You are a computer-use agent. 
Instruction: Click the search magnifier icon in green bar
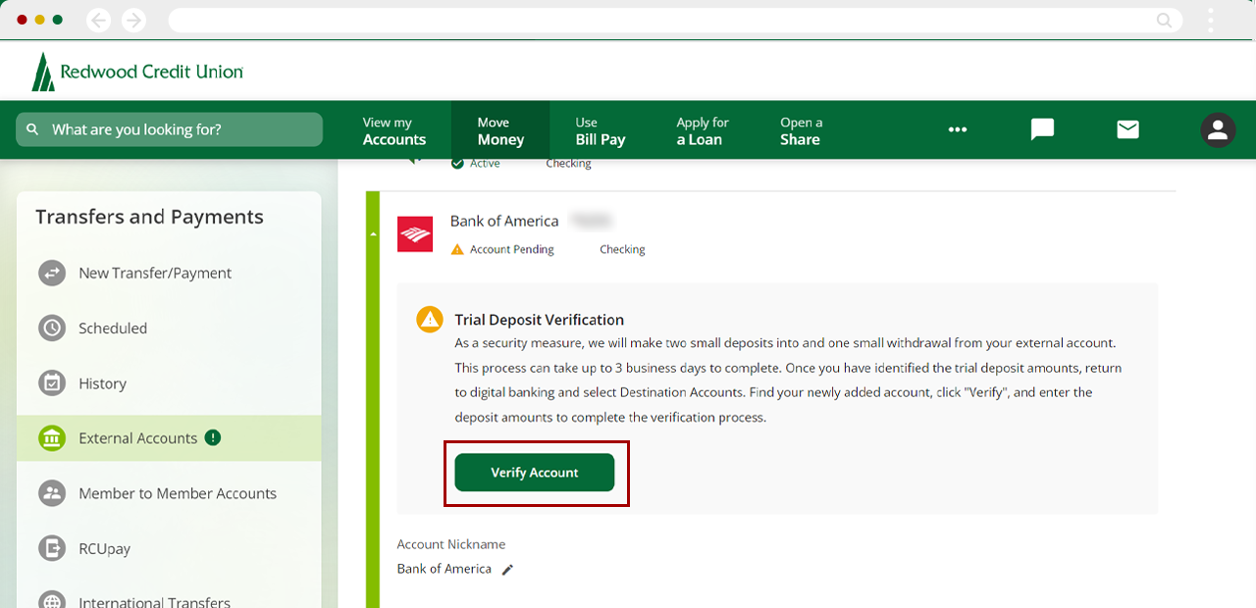[32, 129]
